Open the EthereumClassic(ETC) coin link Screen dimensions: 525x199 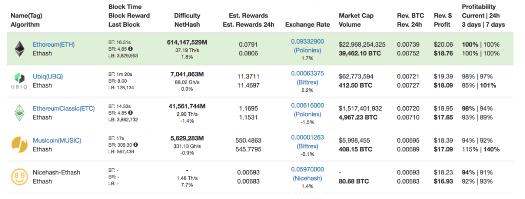pyautogui.click(x=64, y=109)
